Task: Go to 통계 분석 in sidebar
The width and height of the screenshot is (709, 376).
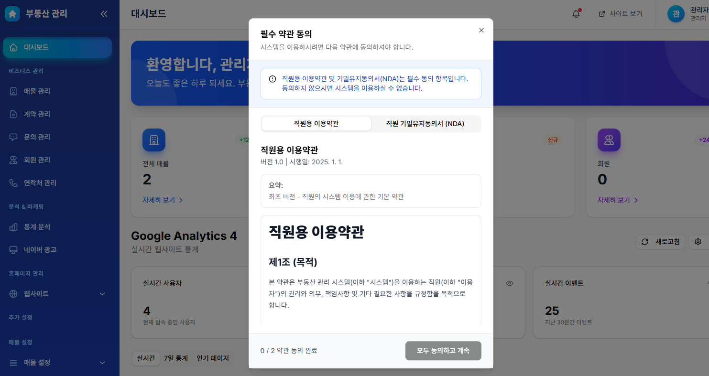Action: [x=37, y=227]
